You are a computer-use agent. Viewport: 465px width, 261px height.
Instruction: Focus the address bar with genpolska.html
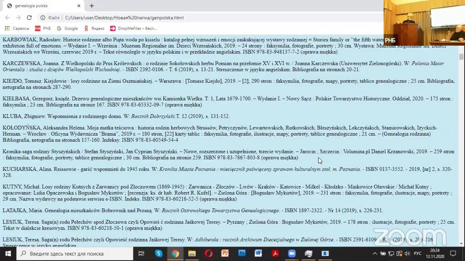[x=124, y=17]
